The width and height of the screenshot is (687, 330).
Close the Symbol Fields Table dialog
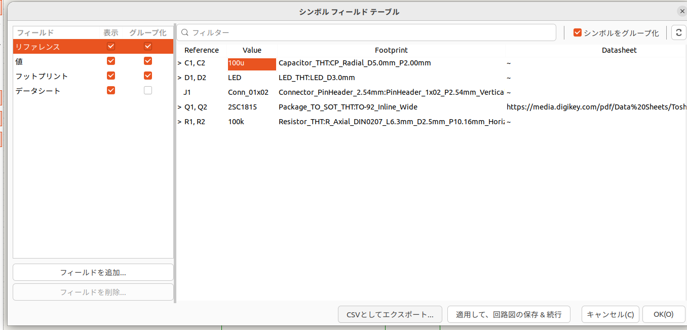681,11
